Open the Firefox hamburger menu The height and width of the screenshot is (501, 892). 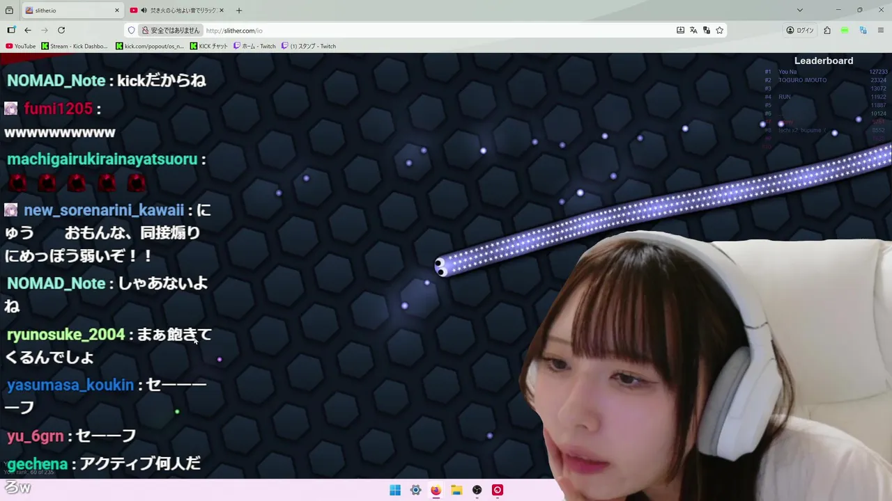(881, 30)
